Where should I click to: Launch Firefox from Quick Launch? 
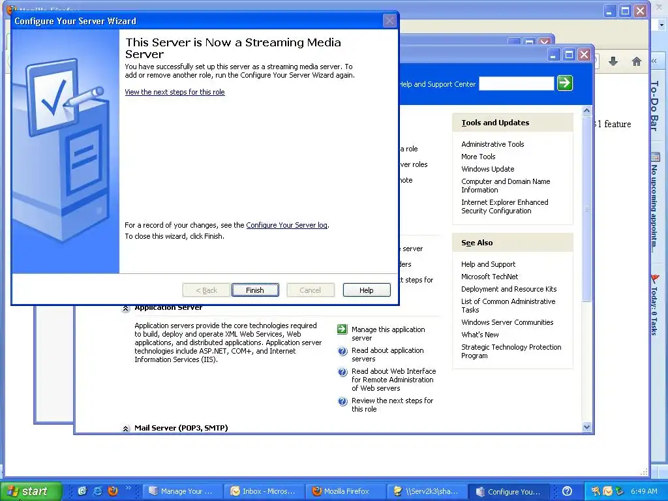pos(113,491)
